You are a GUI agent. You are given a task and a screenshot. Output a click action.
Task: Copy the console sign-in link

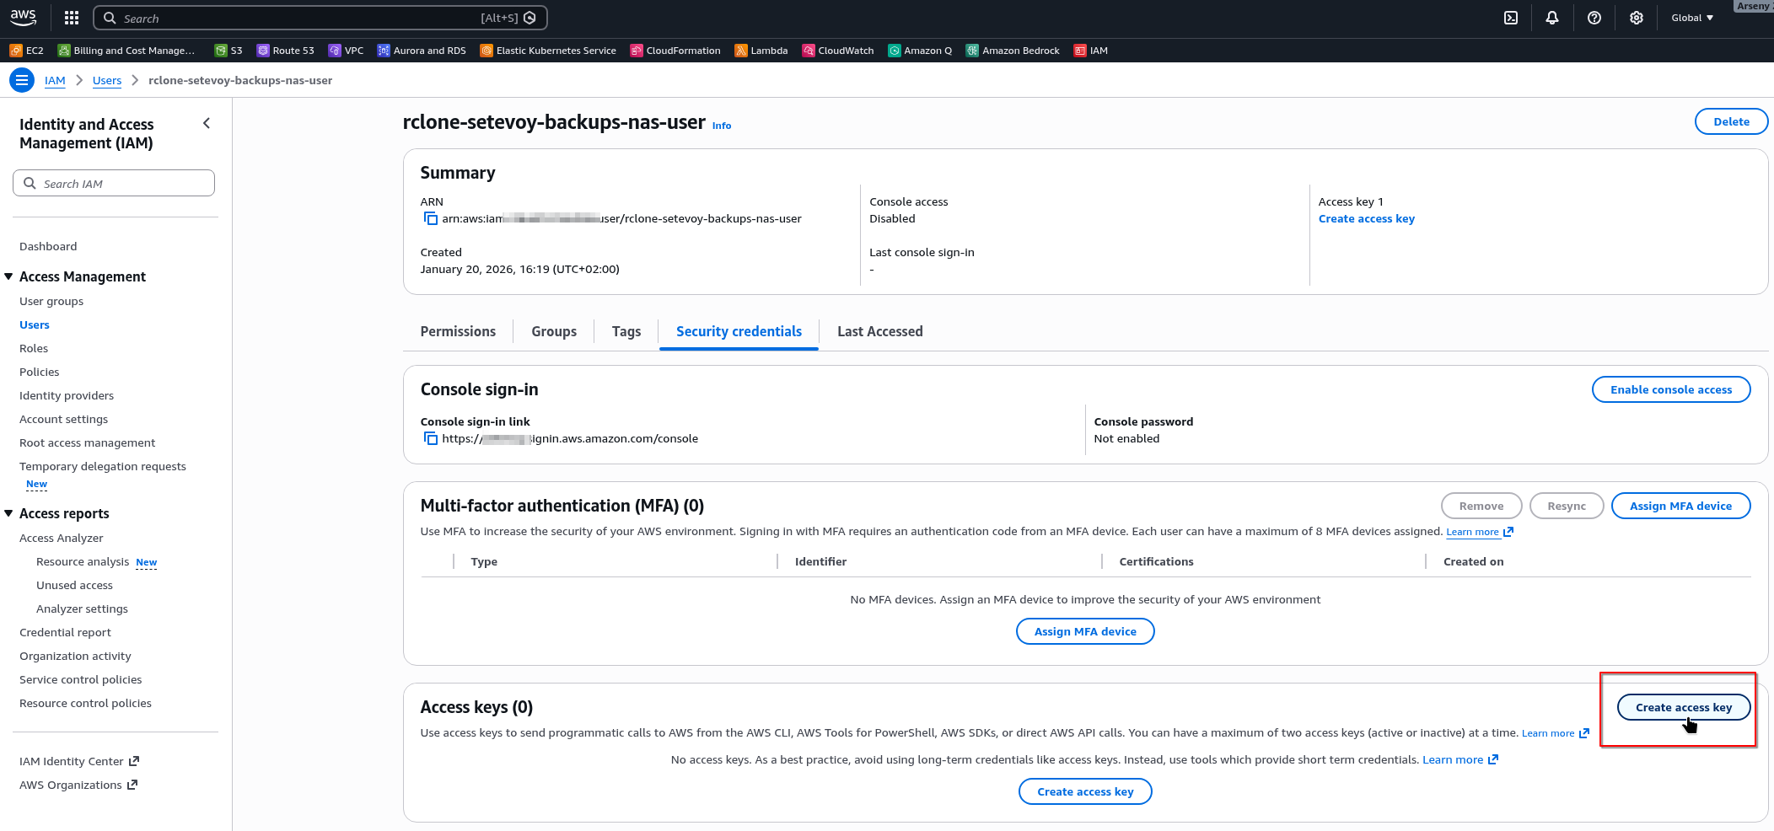pyautogui.click(x=430, y=439)
